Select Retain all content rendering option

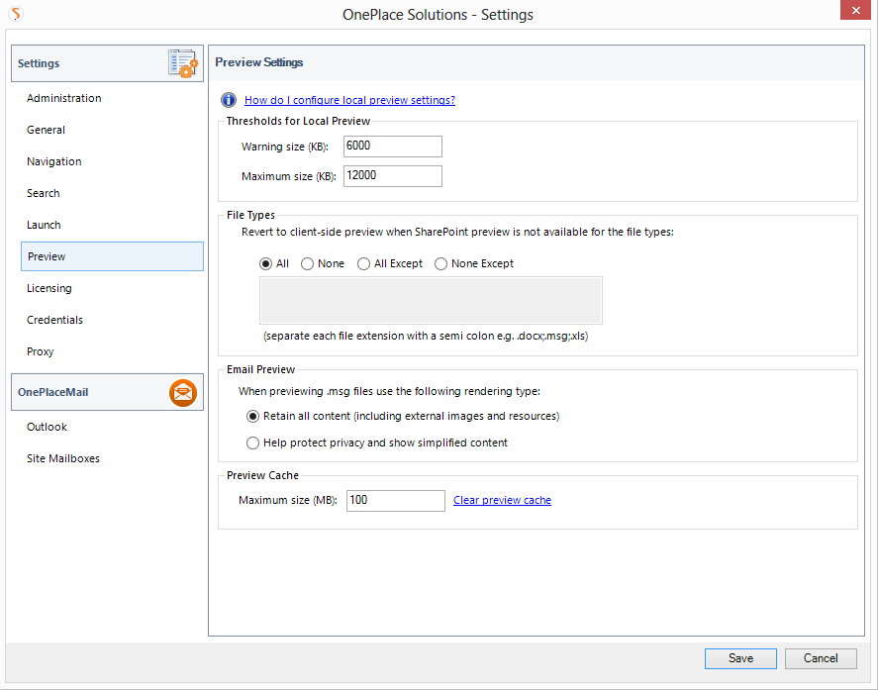click(x=253, y=417)
